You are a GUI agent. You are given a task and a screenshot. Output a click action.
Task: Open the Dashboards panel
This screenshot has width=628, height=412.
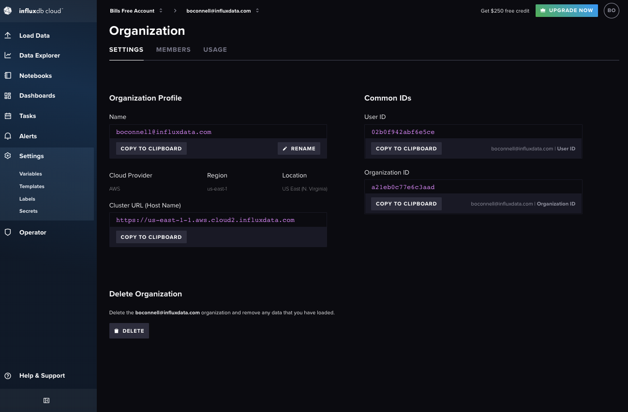(x=36, y=95)
